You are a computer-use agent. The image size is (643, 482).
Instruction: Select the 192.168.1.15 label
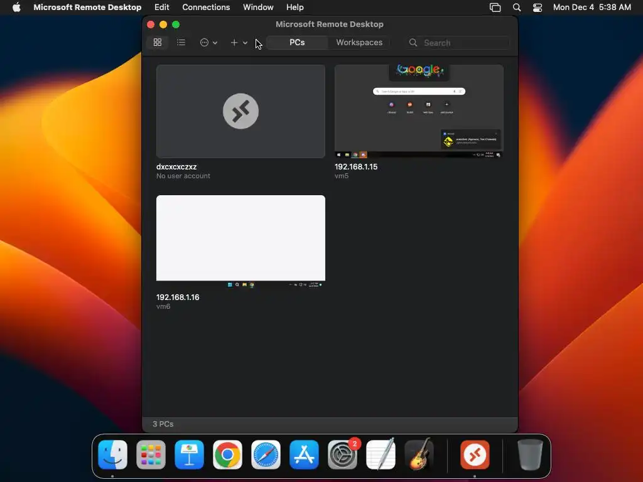pyautogui.click(x=356, y=167)
